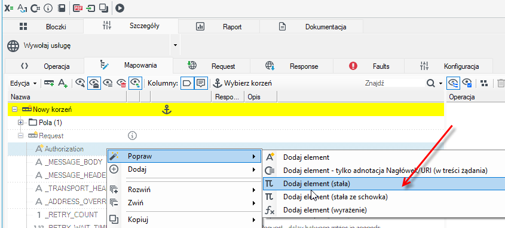Open the Konfiguracja tab
505x228 pixels.
click(x=449, y=66)
